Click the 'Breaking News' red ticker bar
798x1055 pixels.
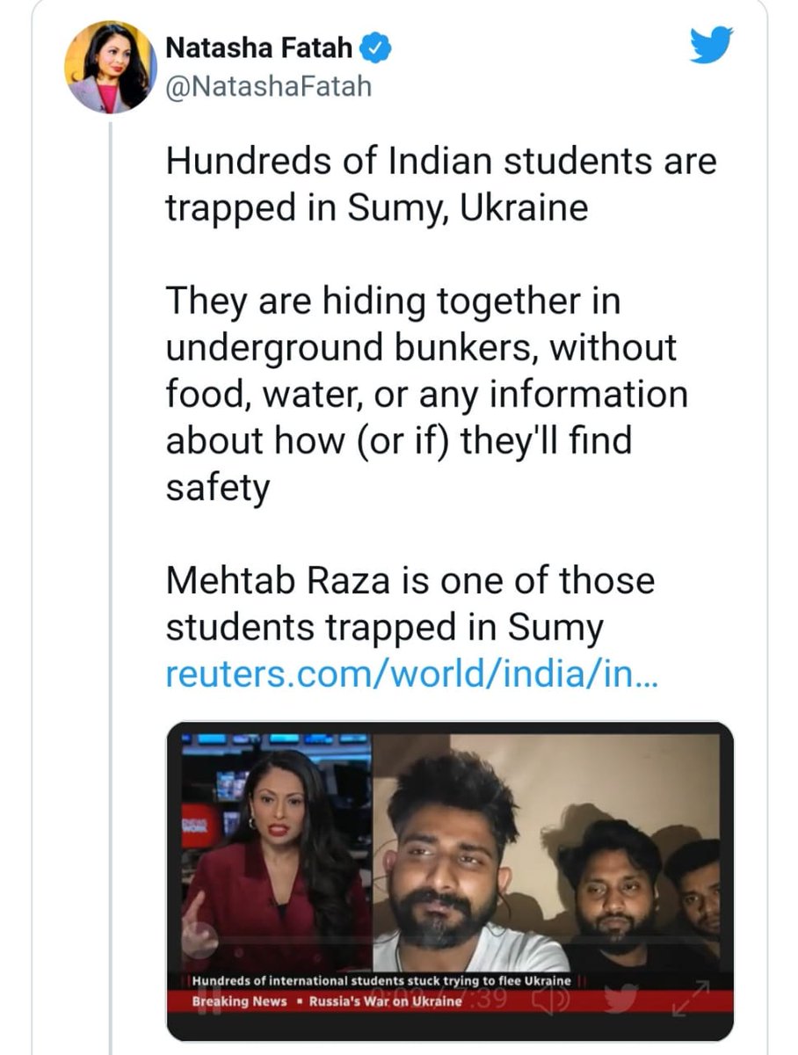tap(450, 1001)
